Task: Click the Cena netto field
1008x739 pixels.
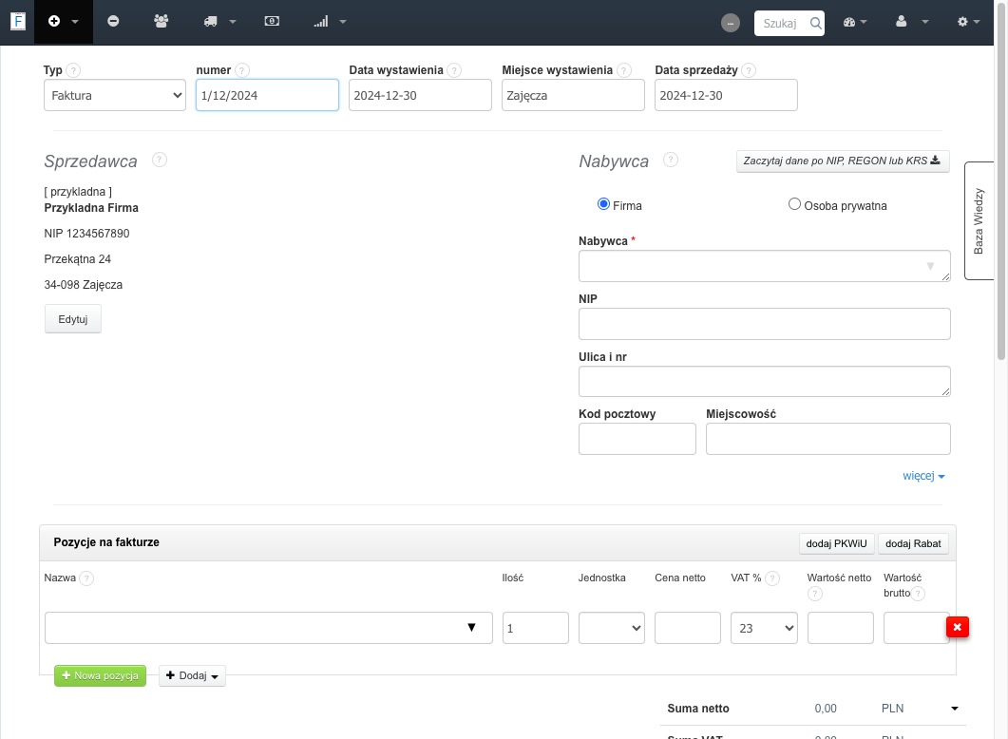Action: pyautogui.click(x=688, y=628)
